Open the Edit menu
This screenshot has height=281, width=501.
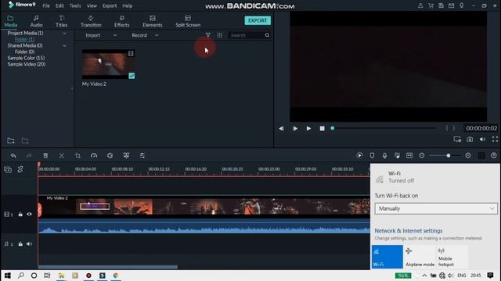click(59, 5)
